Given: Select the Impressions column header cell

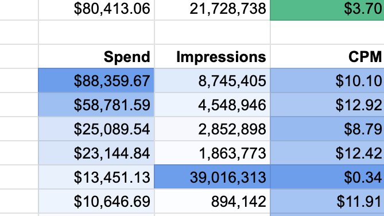Looking at the screenshot, I should pos(212,56).
